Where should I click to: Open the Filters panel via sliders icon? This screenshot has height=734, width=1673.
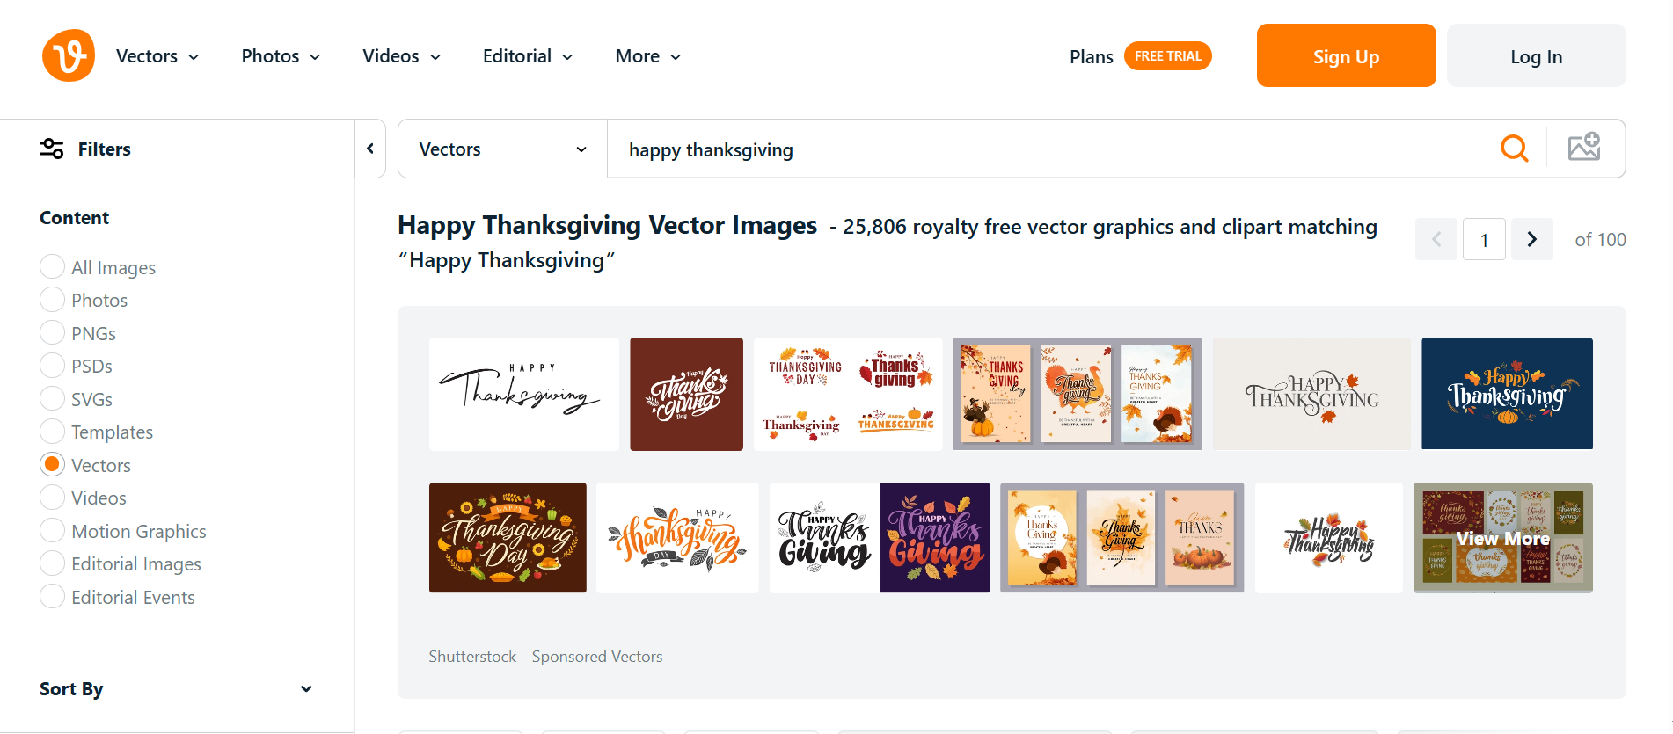(x=51, y=149)
